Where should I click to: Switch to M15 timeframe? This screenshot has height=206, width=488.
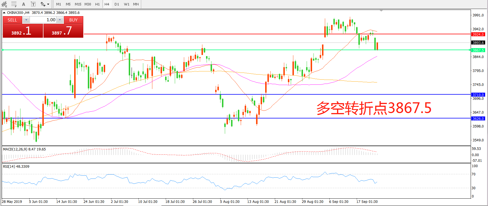[x=78, y=4]
